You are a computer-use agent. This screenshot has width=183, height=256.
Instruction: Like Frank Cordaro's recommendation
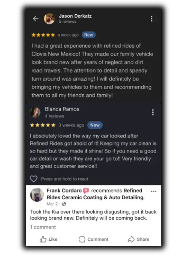pos(49,239)
